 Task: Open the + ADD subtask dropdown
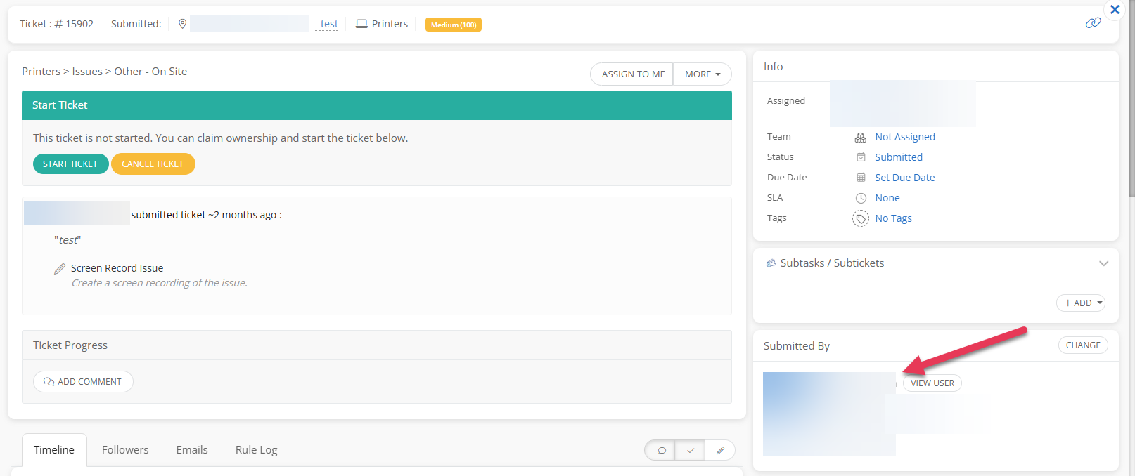click(x=1081, y=303)
